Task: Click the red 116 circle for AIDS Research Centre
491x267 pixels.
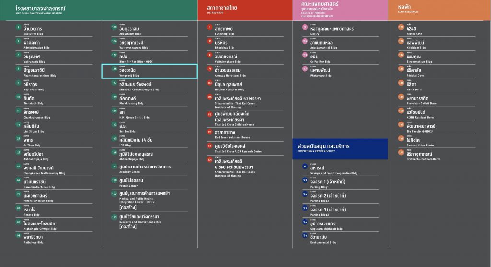Action: (x=210, y=146)
